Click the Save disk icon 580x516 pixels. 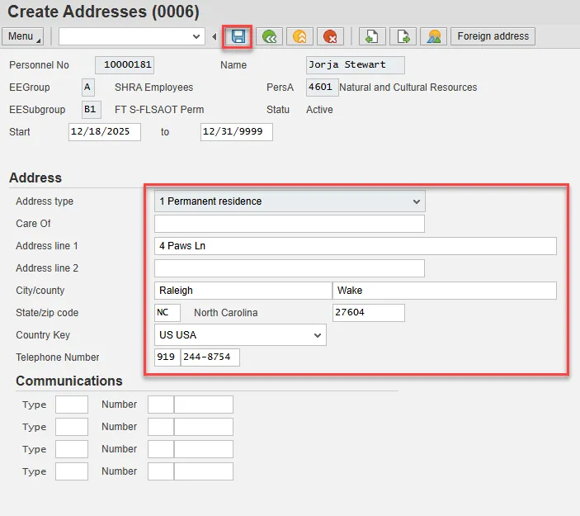pyautogui.click(x=238, y=36)
